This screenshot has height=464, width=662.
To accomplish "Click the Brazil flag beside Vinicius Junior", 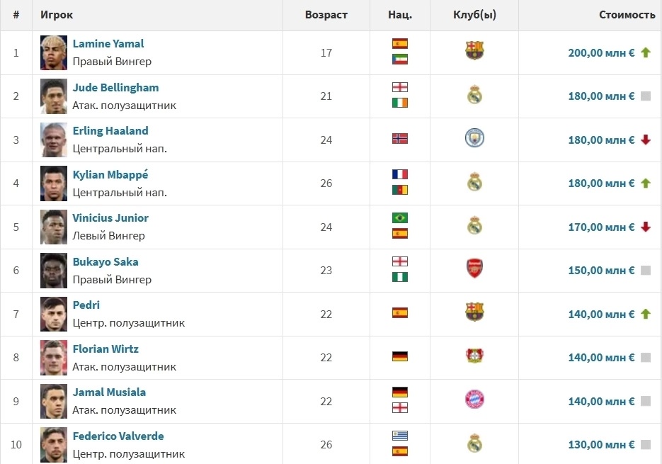I will point(400,218).
